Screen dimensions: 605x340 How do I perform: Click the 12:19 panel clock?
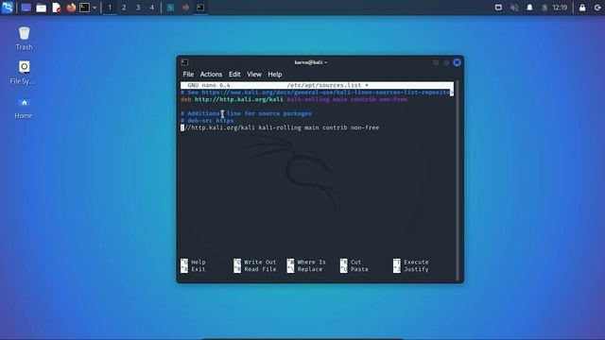(x=560, y=8)
